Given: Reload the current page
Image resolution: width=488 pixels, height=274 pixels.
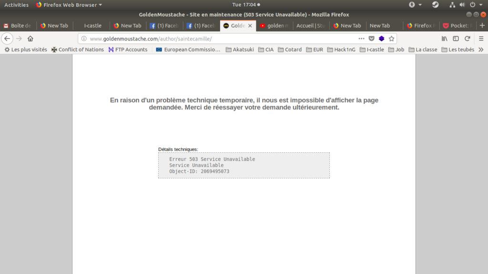Looking at the screenshot, I should tap(468, 39).
